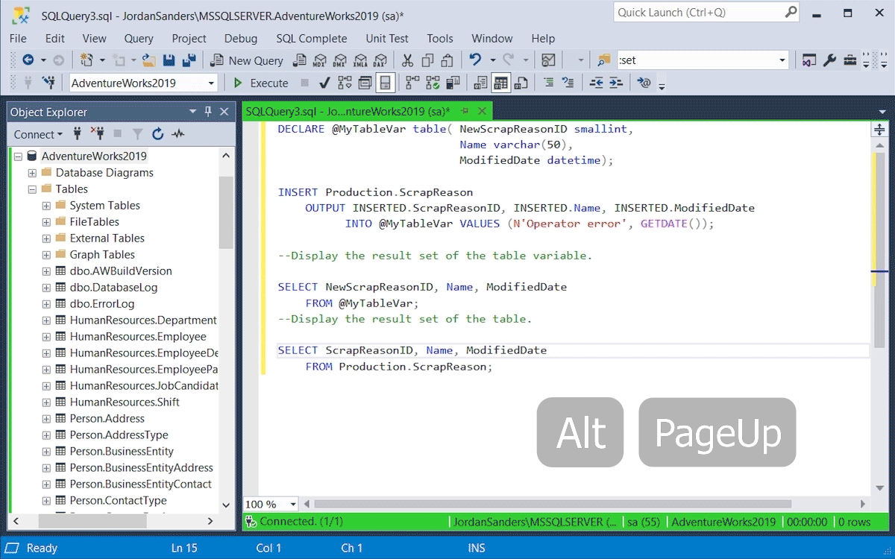Screen dimensions: 895x559
Task: Click the Cut scissors icon
Action: point(407,60)
